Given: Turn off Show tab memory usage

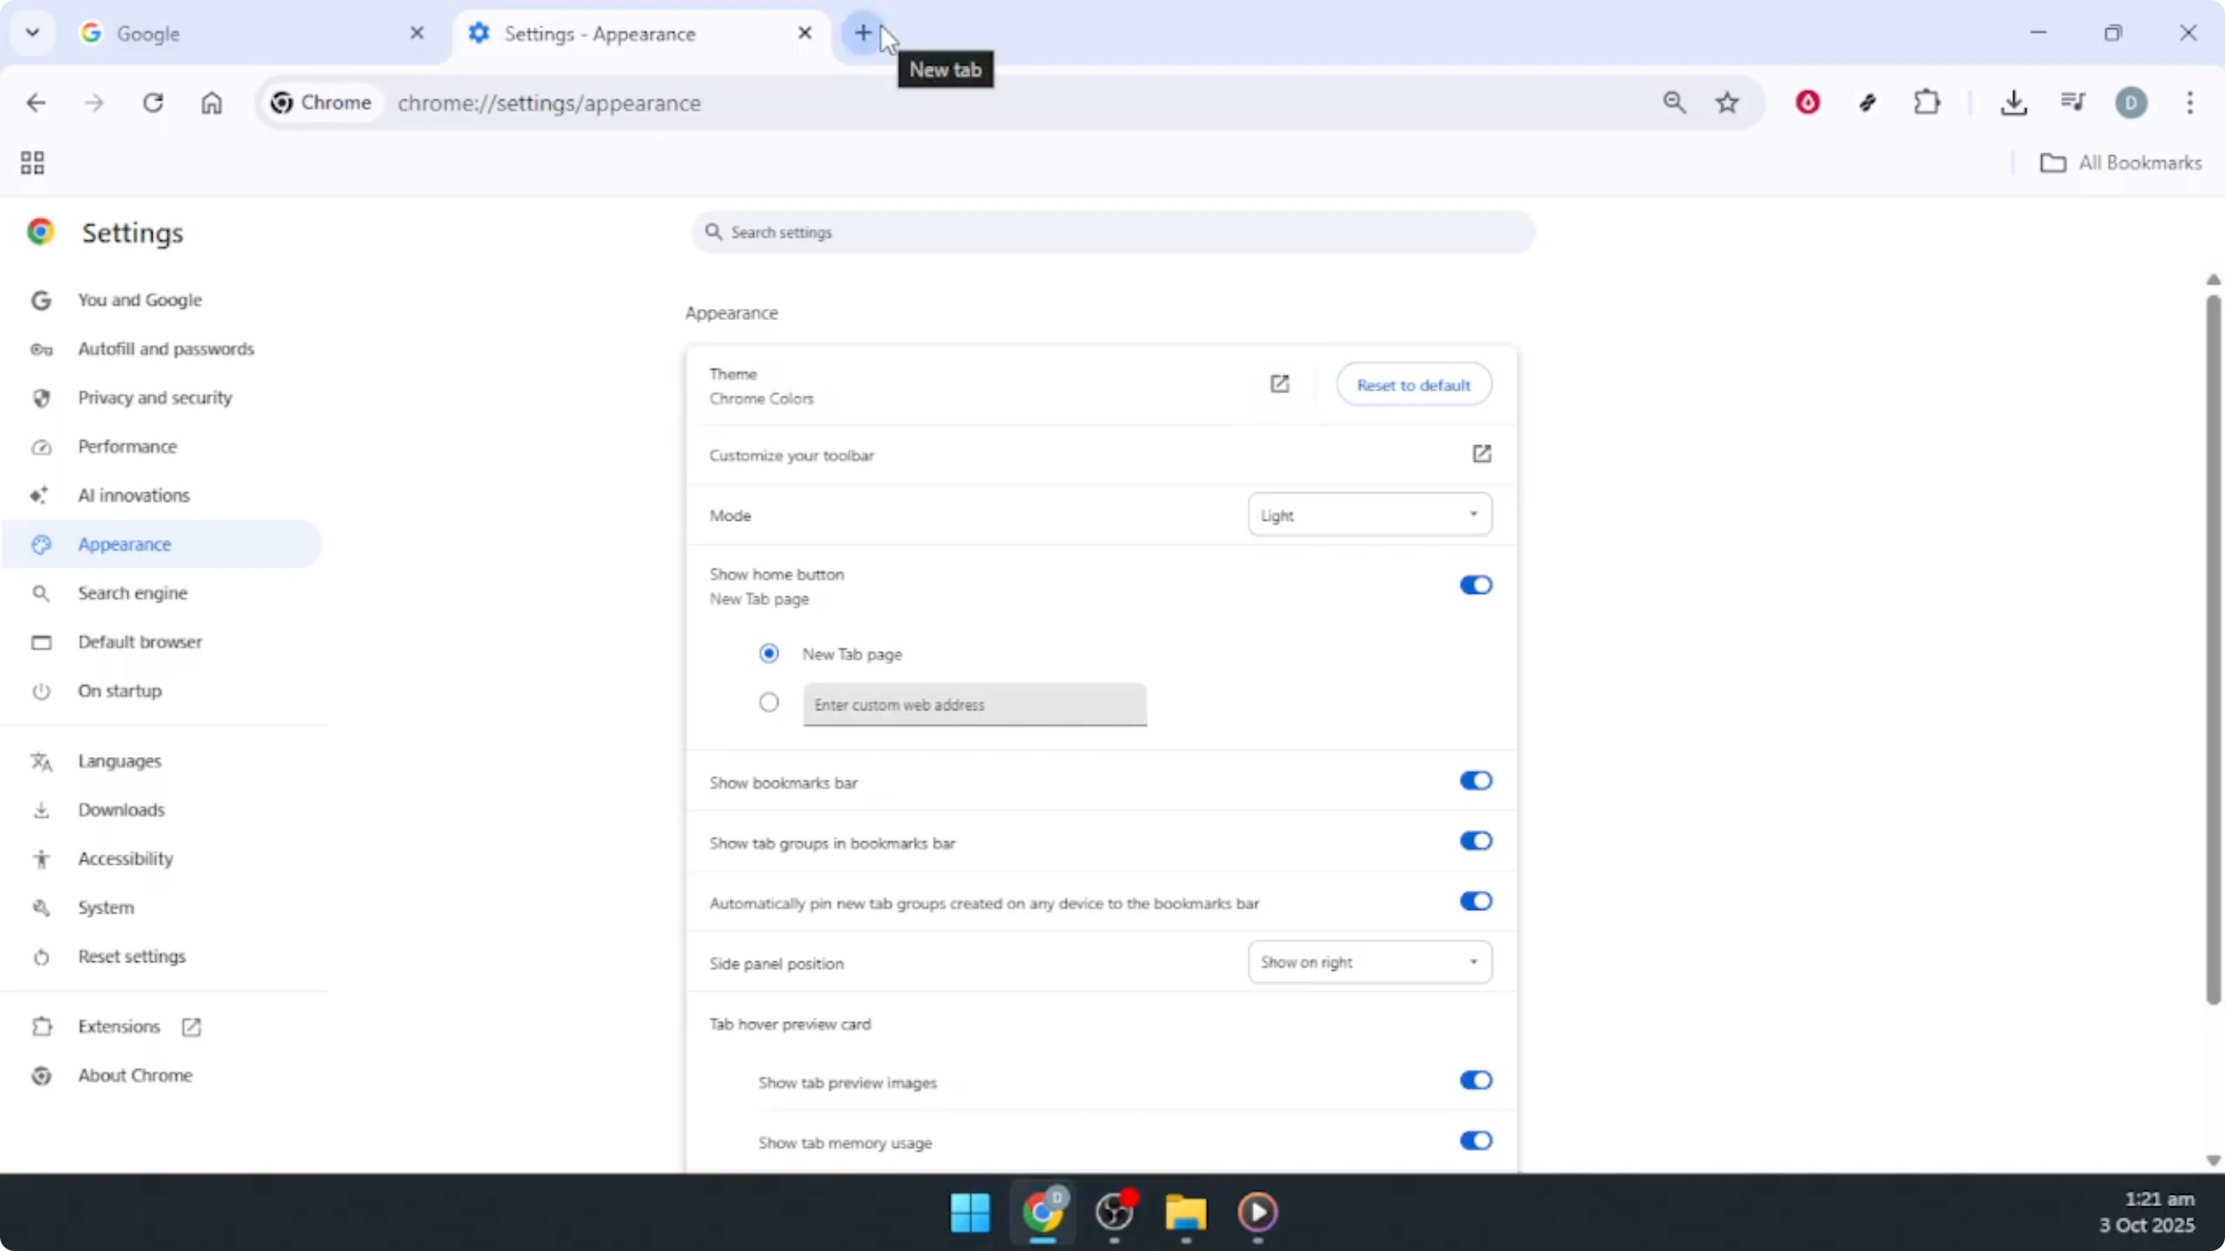Looking at the screenshot, I should click(x=1475, y=1140).
